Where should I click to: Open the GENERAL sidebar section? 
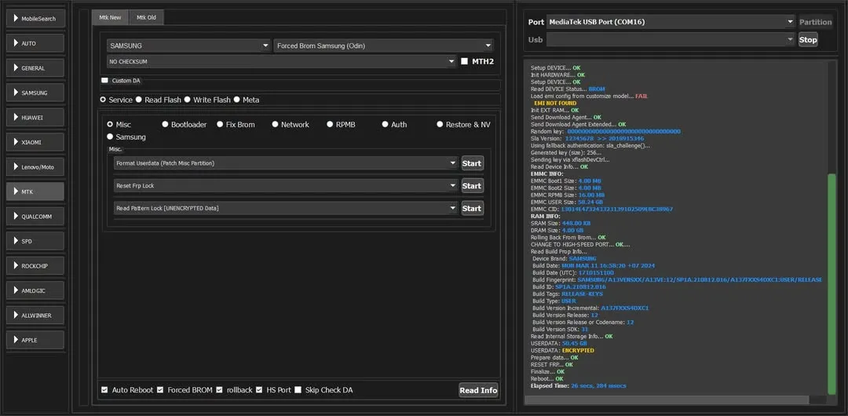pos(35,68)
